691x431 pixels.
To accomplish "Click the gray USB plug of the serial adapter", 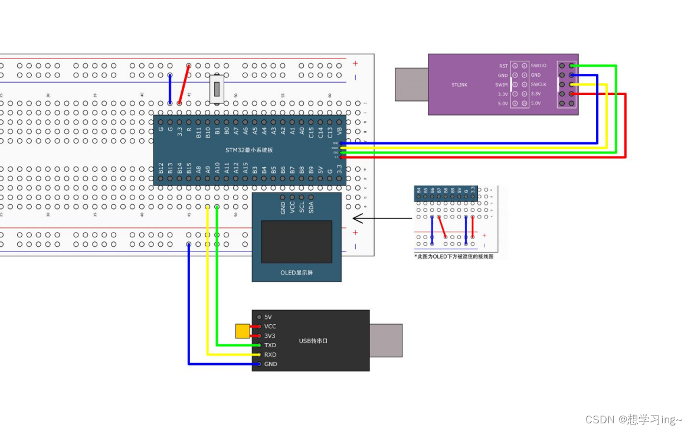I will tap(386, 340).
